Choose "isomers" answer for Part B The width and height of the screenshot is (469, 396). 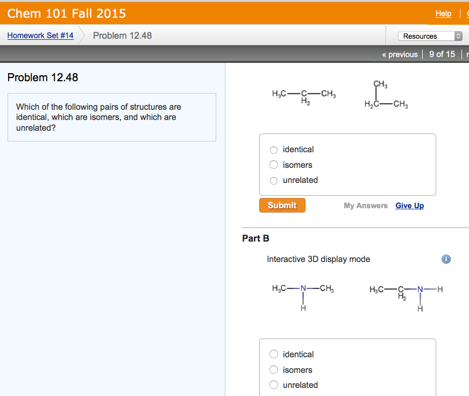tap(274, 370)
